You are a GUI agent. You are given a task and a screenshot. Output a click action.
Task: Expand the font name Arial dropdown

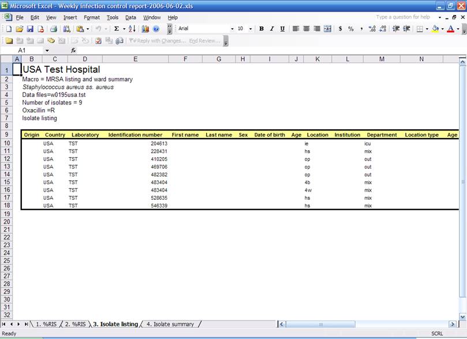[232, 29]
